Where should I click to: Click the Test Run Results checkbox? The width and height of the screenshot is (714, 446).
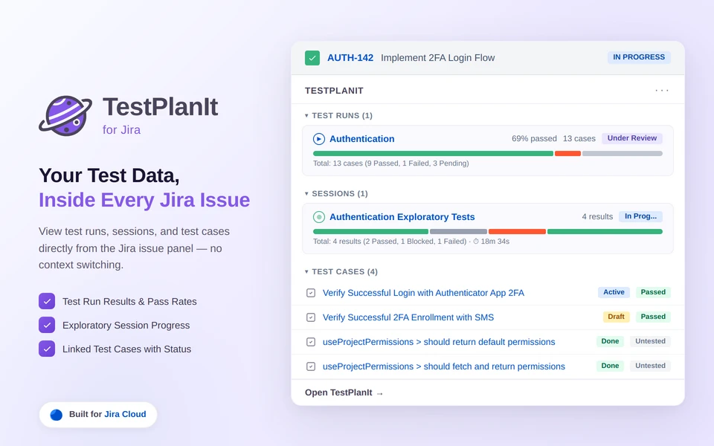47,301
